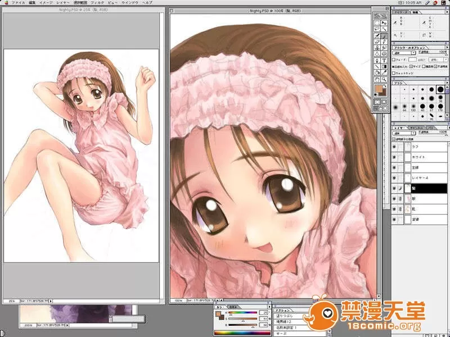Screen dimensions: 450x337
Task: Select the Magic Wand tool
Action: (384, 28)
